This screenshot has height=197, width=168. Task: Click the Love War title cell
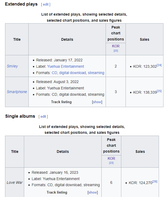coord(15,182)
